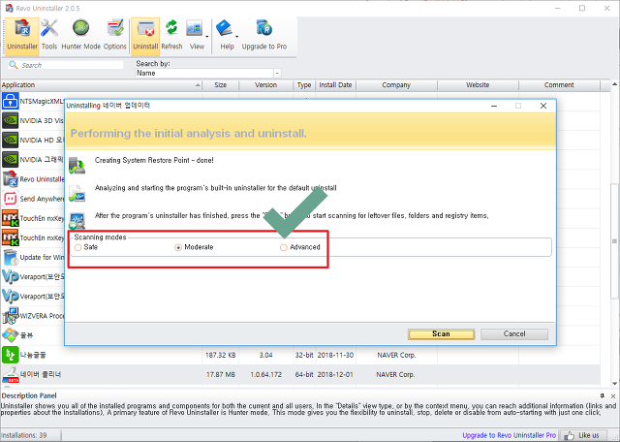
Task: Select the Send Anywhere app icon
Action: [x=10, y=199]
